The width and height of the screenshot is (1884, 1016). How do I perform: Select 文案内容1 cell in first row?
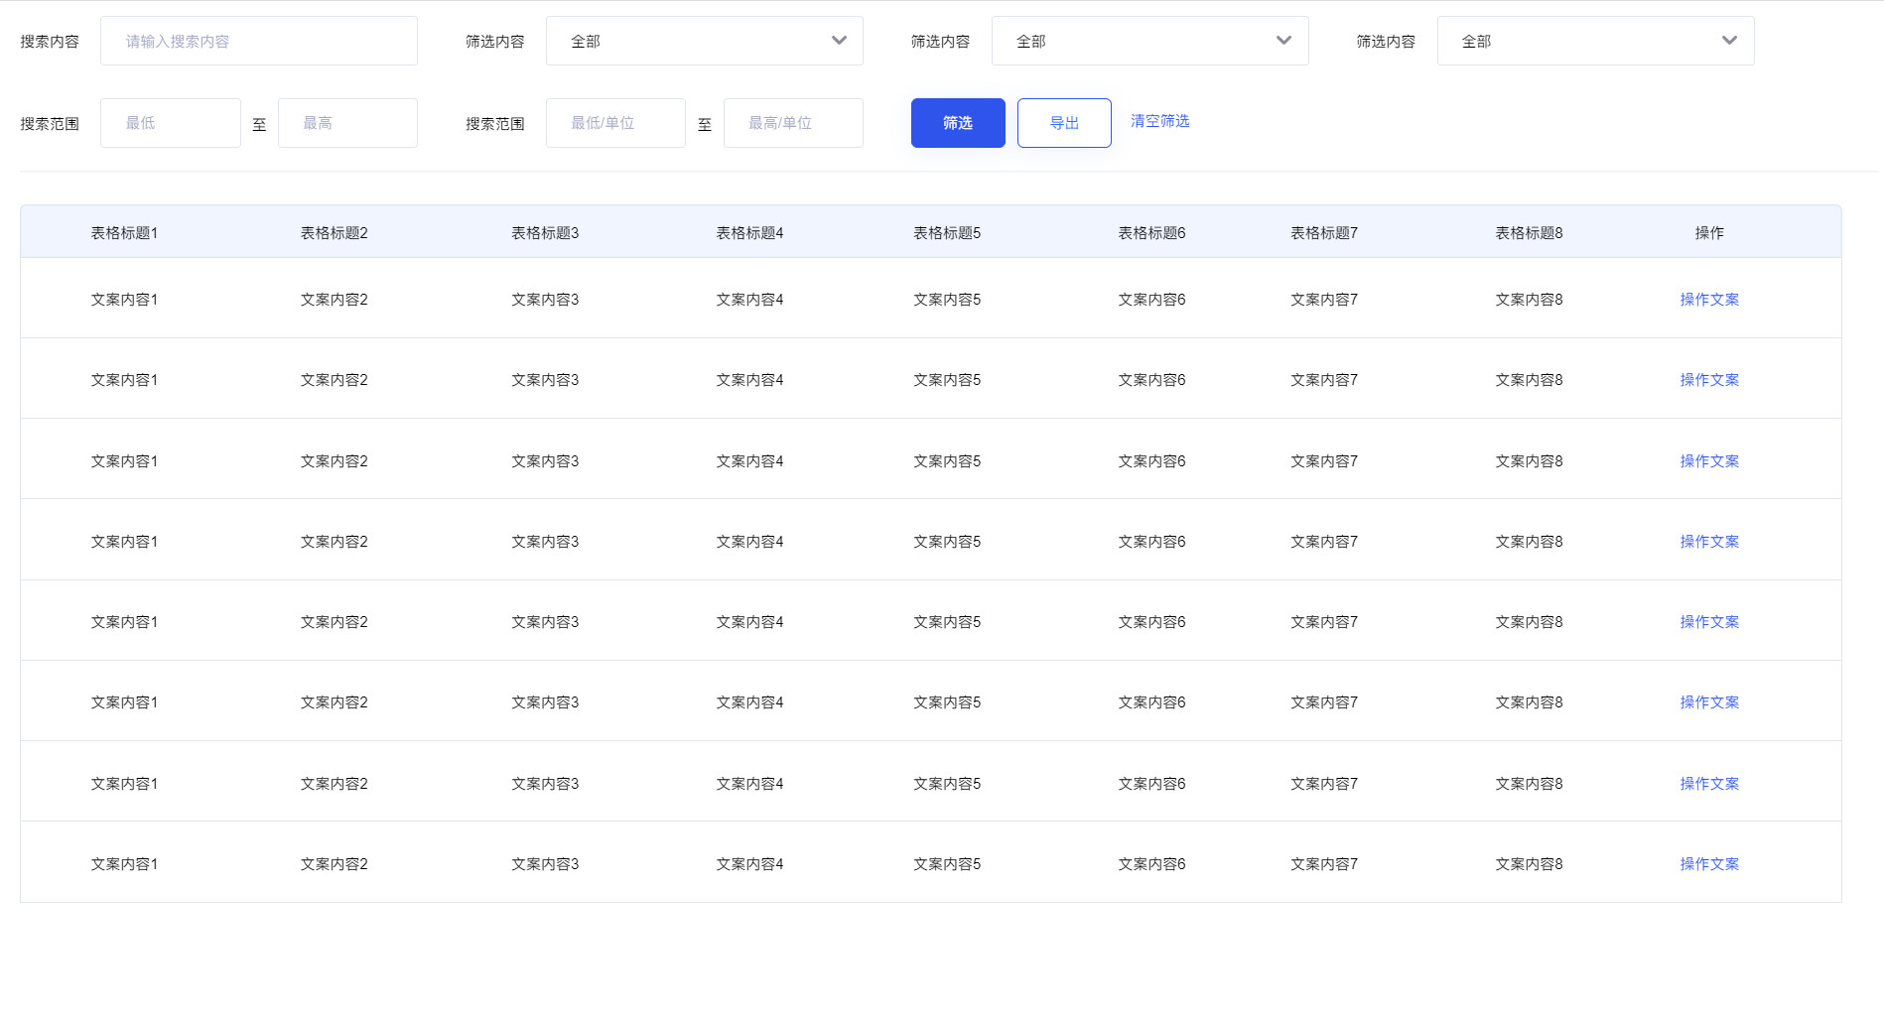click(x=124, y=300)
